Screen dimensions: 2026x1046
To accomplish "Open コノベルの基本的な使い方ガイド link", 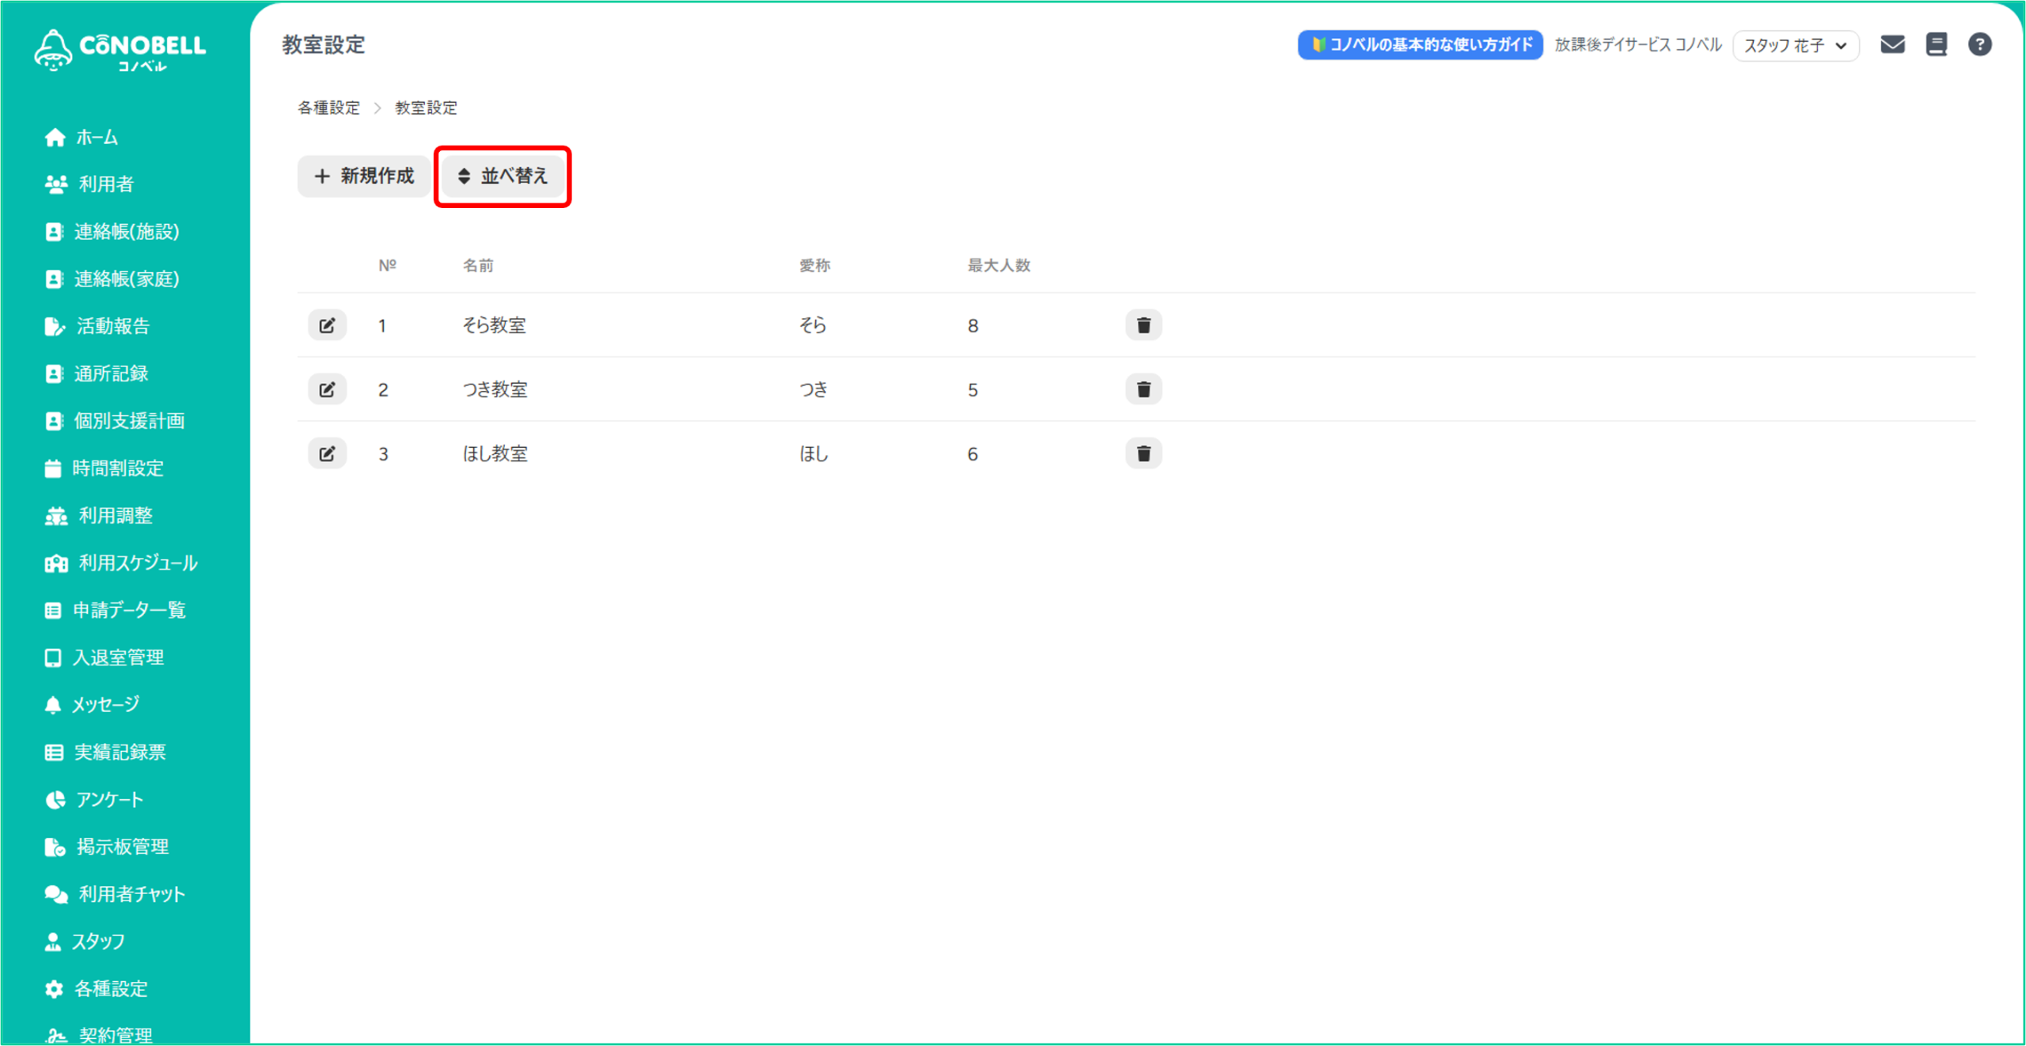I will (x=1420, y=45).
